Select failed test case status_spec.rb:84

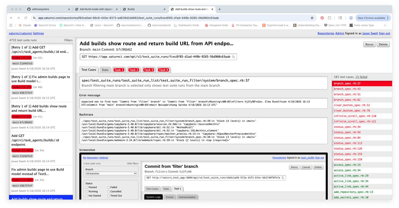[x=362, y=137]
